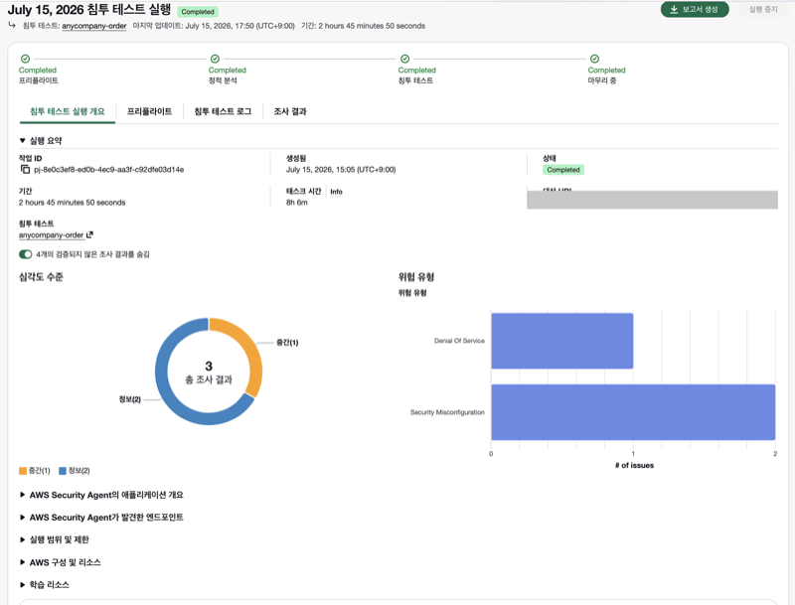Click Denial Of Service bar in chart
This screenshot has width=795, height=605.
pos(561,341)
